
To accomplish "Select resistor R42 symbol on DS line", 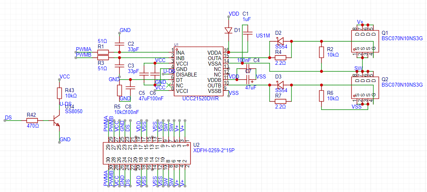I will (x=32, y=120).
